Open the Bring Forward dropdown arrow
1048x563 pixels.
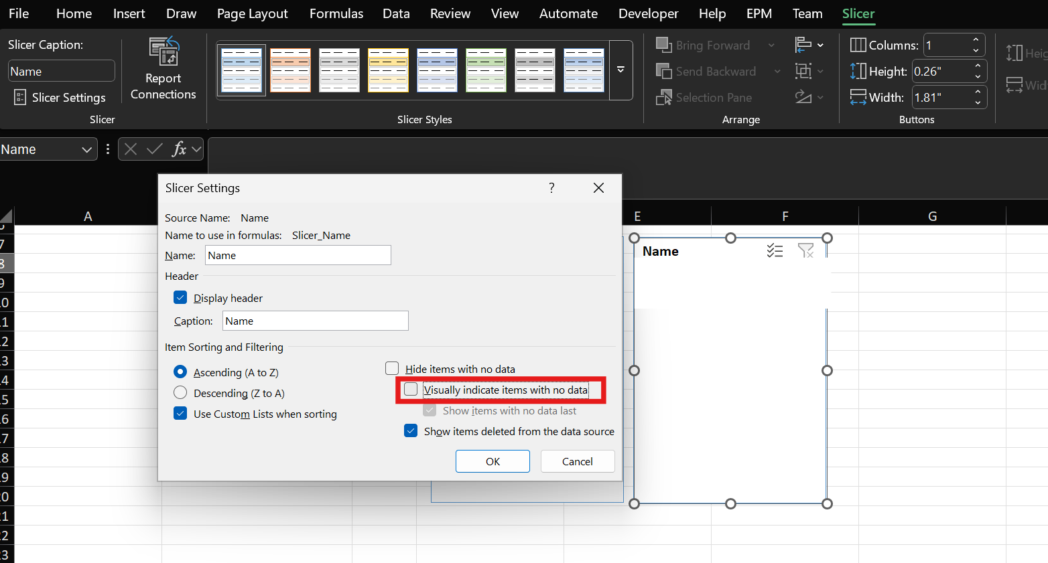[x=771, y=45]
